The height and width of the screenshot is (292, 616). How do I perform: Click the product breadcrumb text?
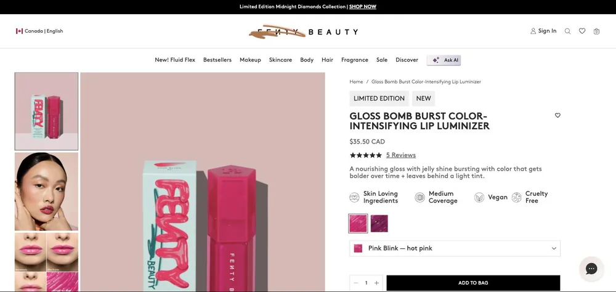(426, 82)
